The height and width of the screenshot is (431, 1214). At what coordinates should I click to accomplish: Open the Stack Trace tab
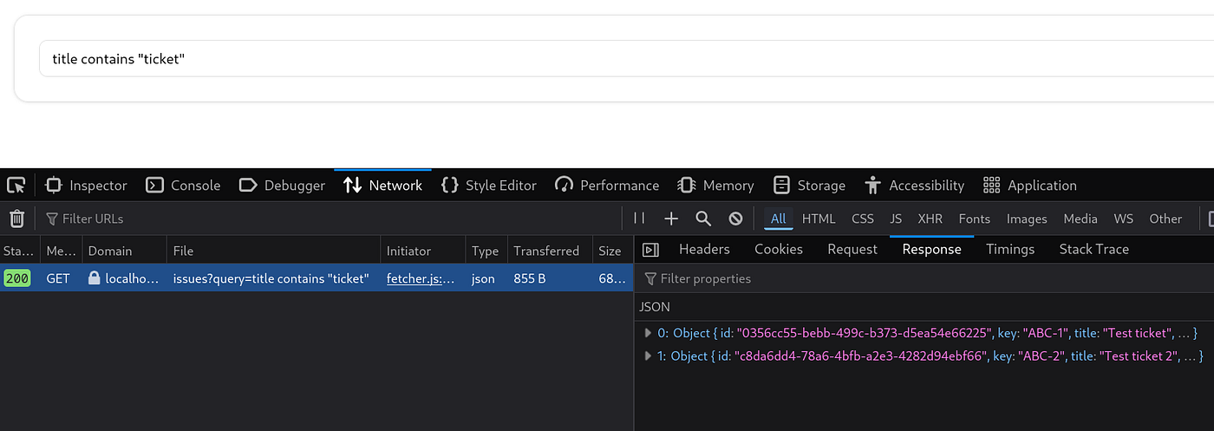(1093, 249)
